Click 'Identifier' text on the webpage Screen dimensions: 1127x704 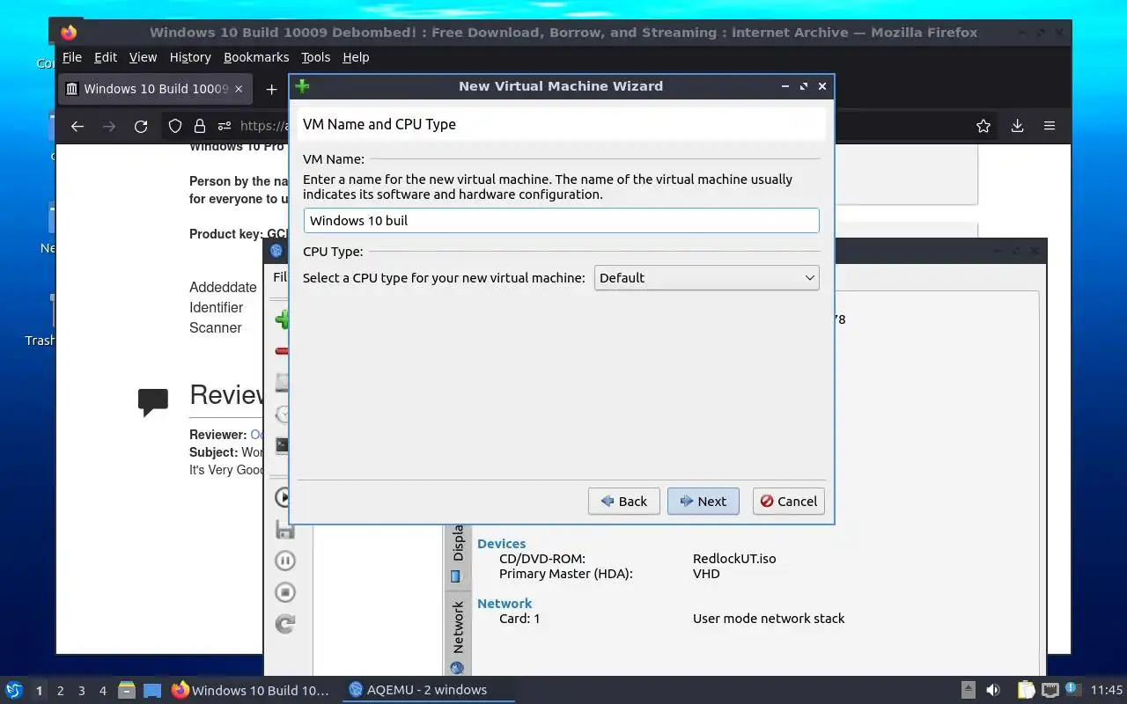(216, 308)
